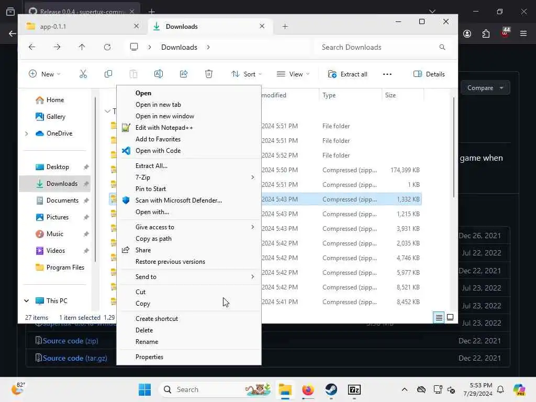This screenshot has width=536, height=402.
Task: Click the Back arrow in File Explorer
Action: click(x=32, y=47)
